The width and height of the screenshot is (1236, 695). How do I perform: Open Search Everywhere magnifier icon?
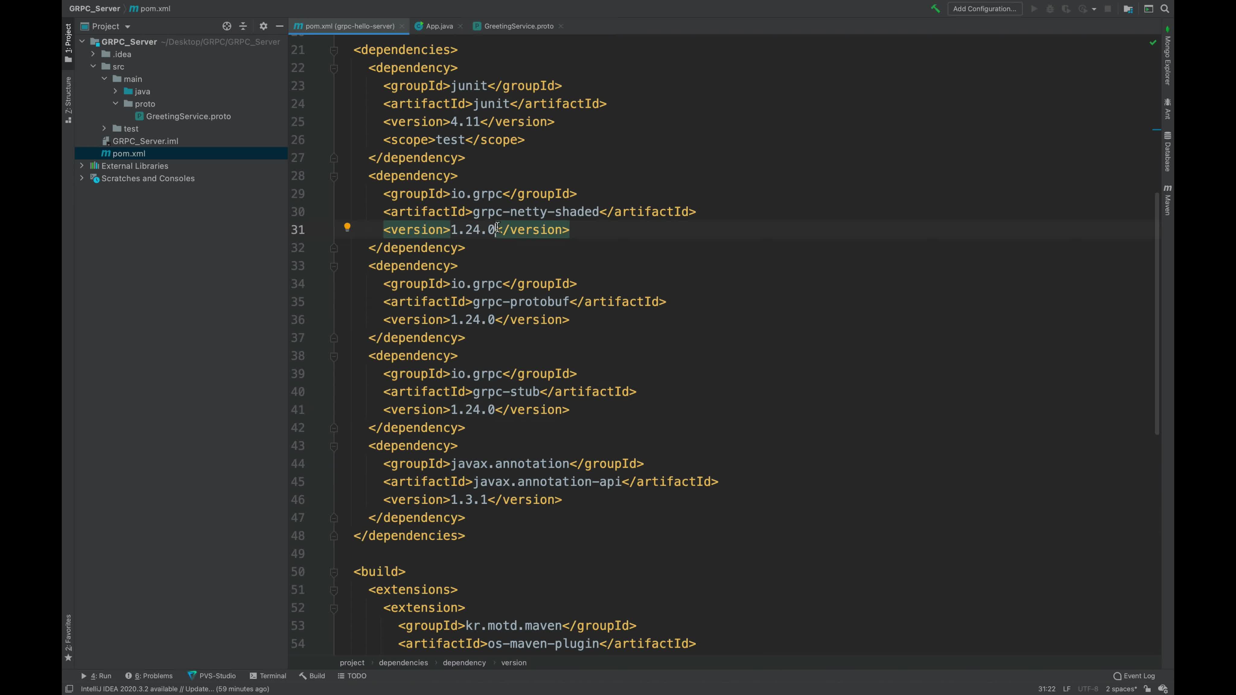click(1165, 9)
